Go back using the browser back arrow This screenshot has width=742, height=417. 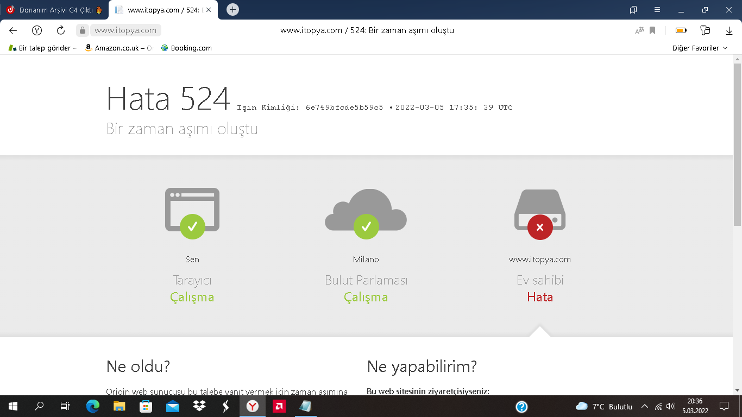click(13, 30)
